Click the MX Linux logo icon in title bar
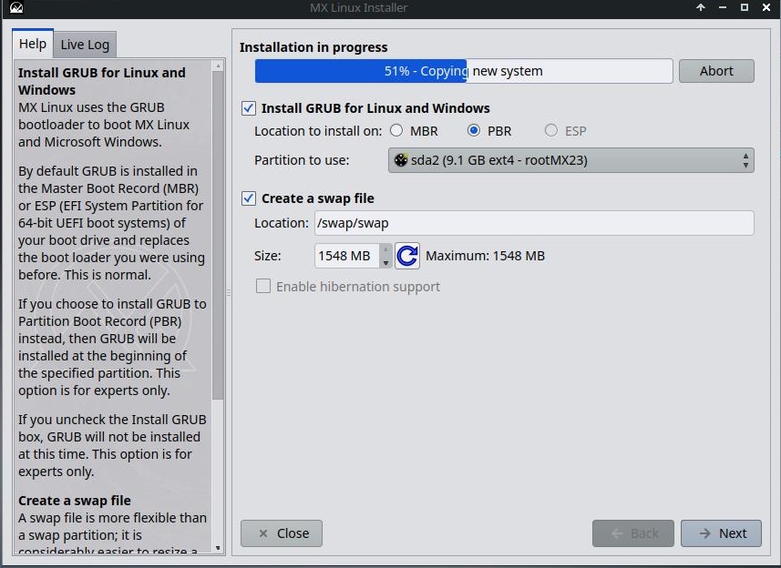The height and width of the screenshot is (568, 781). click(x=16, y=7)
